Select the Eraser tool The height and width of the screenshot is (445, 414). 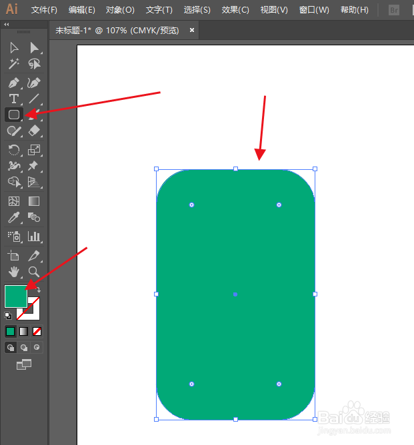tap(34, 131)
